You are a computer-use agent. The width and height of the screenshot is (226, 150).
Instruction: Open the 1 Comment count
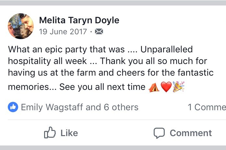(x=207, y=107)
